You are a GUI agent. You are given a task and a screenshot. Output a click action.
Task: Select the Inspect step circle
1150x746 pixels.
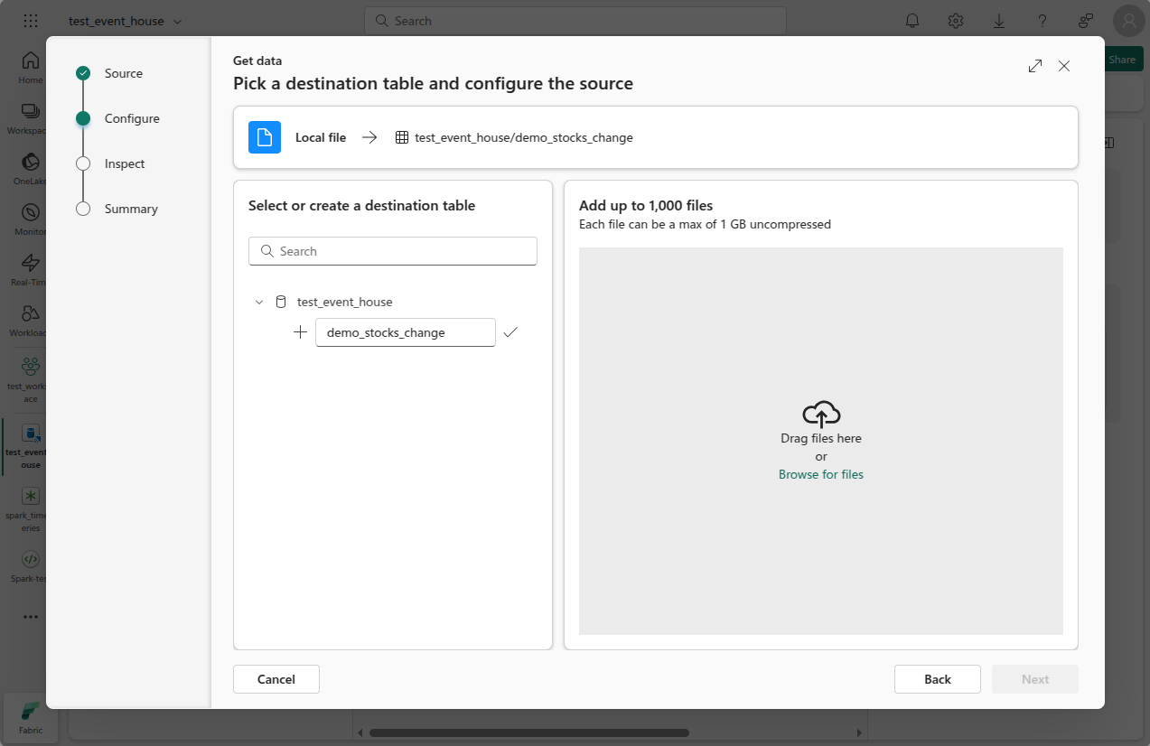tap(83, 163)
